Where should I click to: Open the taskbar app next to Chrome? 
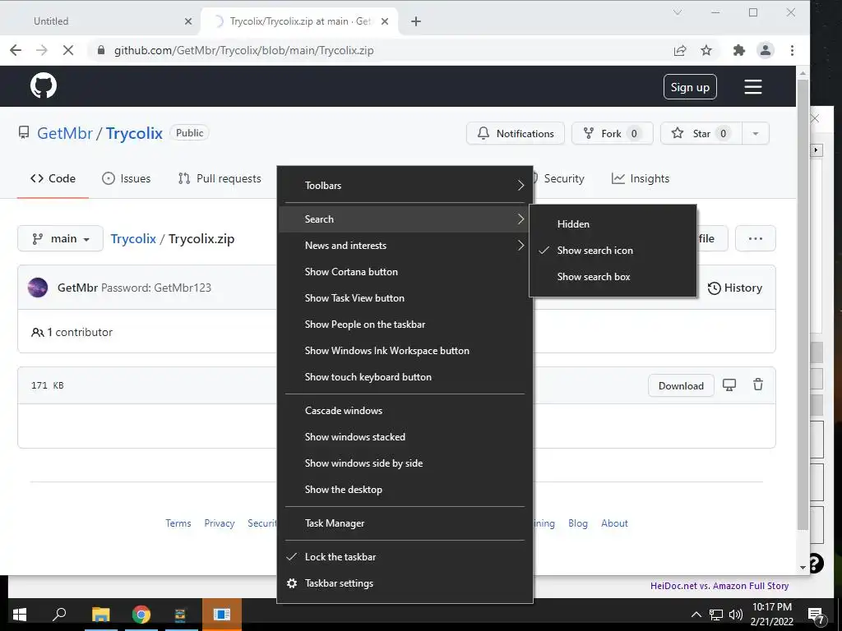click(x=180, y=615)
